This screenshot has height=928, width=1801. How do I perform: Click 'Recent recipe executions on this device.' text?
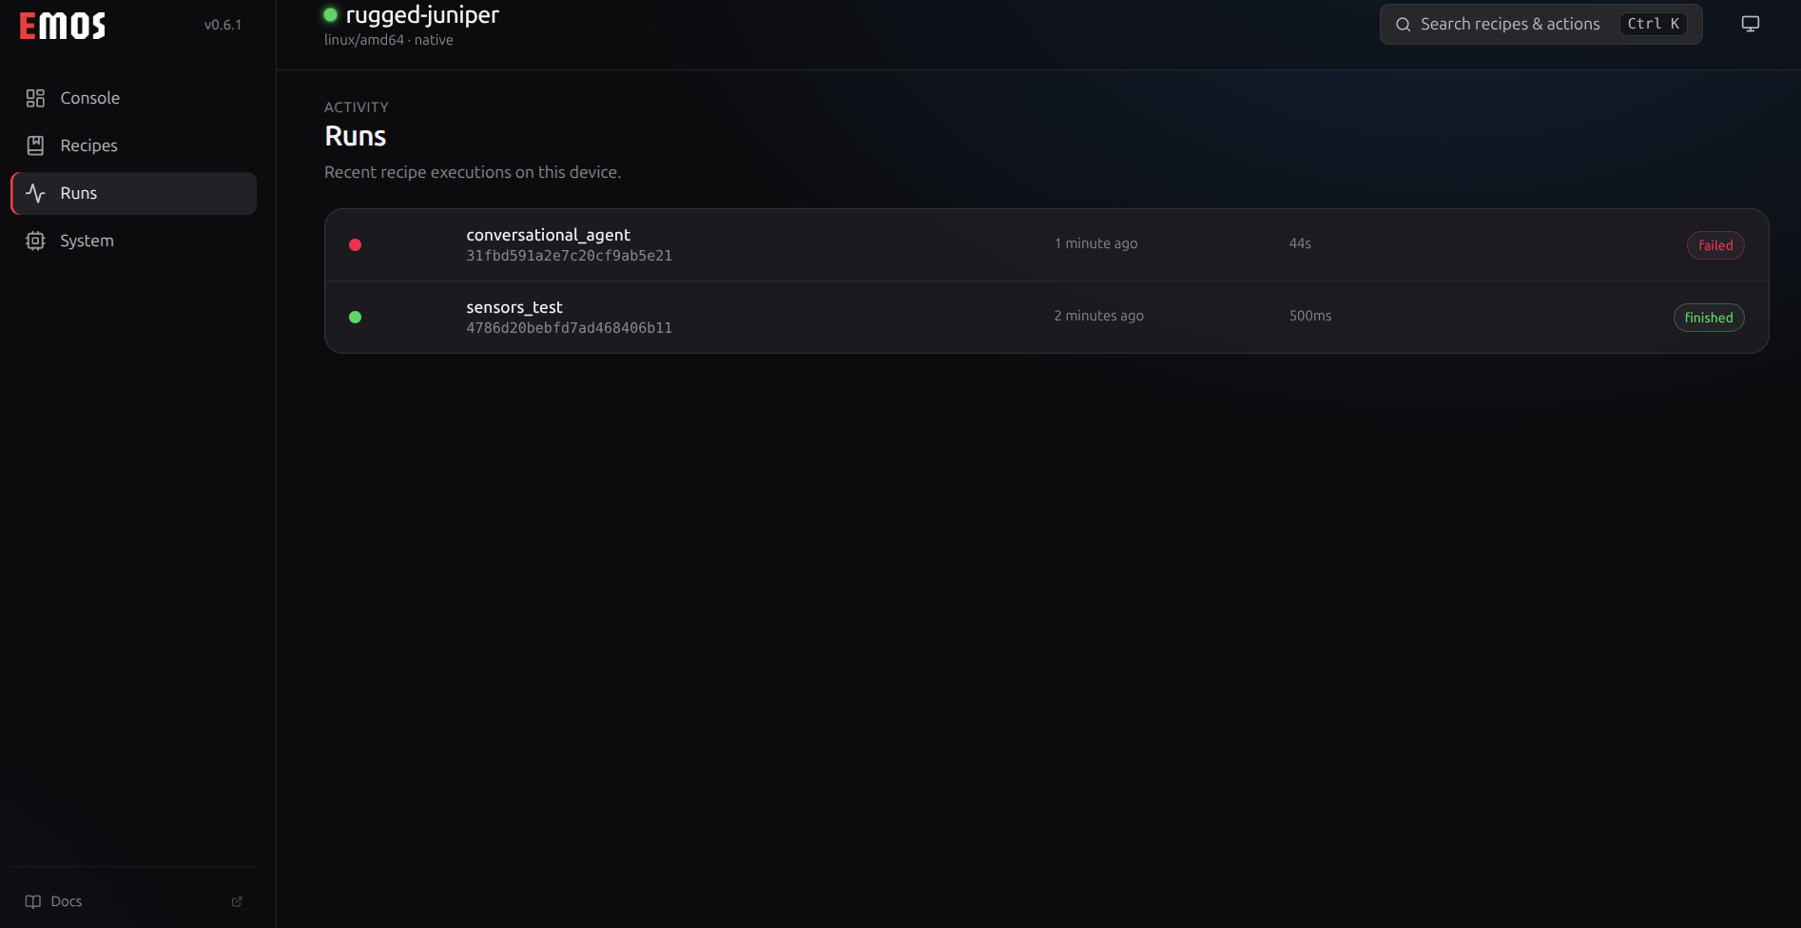click(x=473, y=172)
